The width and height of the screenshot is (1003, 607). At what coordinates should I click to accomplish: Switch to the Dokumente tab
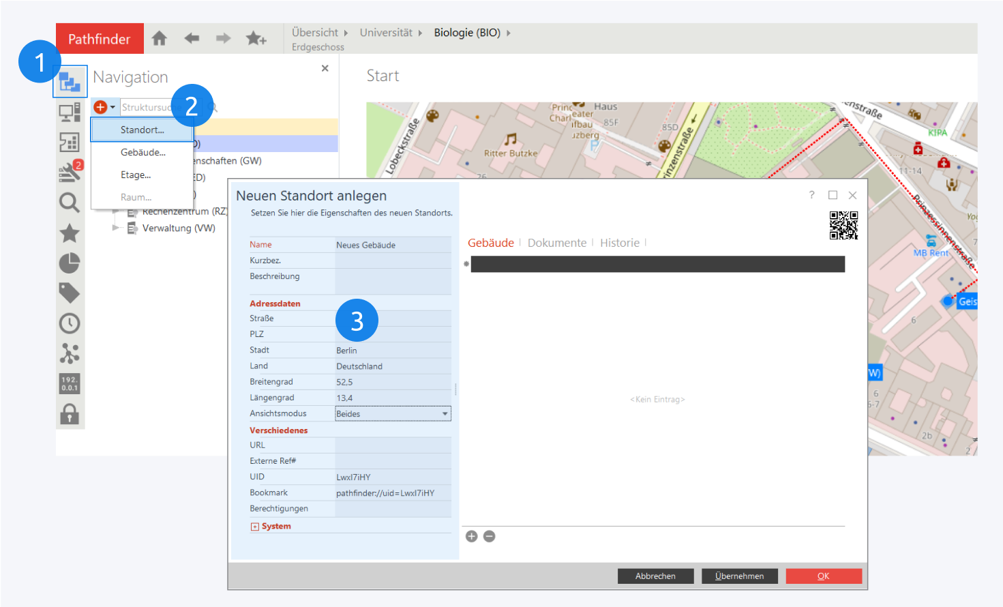click(x=557, y=243)
